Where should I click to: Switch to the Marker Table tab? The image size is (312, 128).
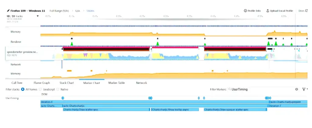pyautogui.click(x=116, y=83)
